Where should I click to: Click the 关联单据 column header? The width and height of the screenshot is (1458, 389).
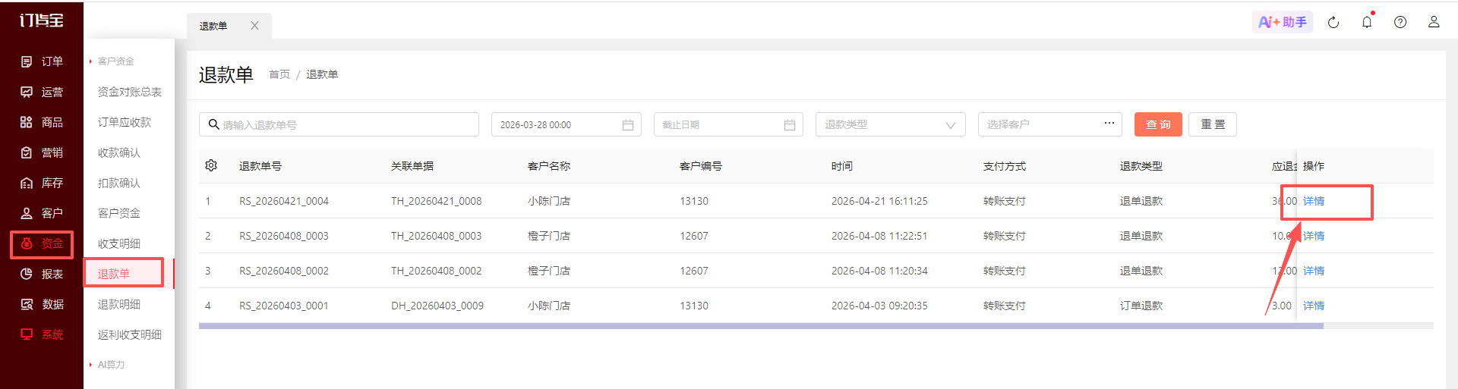pos(412,166)
